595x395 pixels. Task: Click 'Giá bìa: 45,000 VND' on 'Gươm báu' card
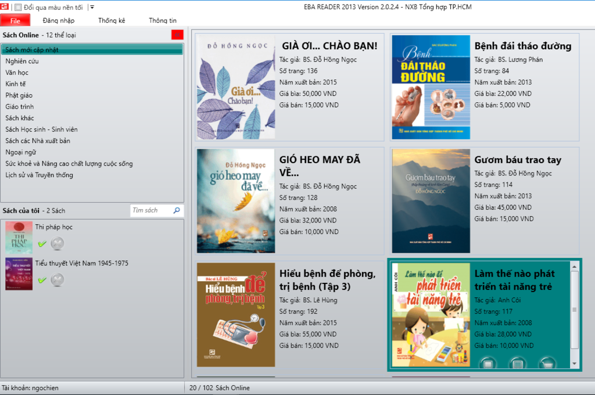[x=503, y=207]
